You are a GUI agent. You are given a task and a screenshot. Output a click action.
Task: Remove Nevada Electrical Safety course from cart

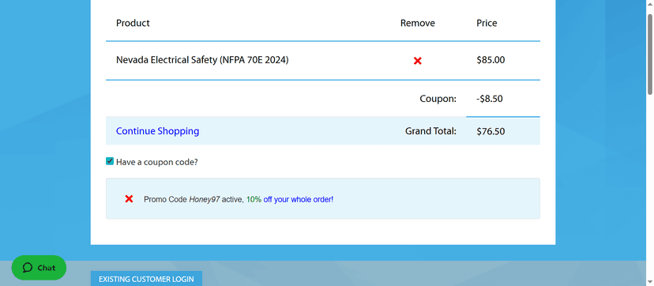pyautogui.click(x=418, y=61)
